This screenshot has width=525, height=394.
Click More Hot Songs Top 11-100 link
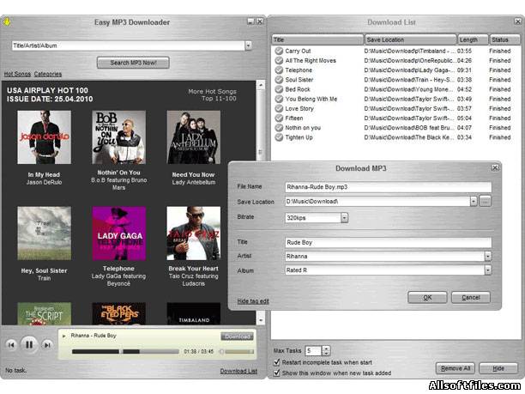pyautogui.click(x=212, y=94)
